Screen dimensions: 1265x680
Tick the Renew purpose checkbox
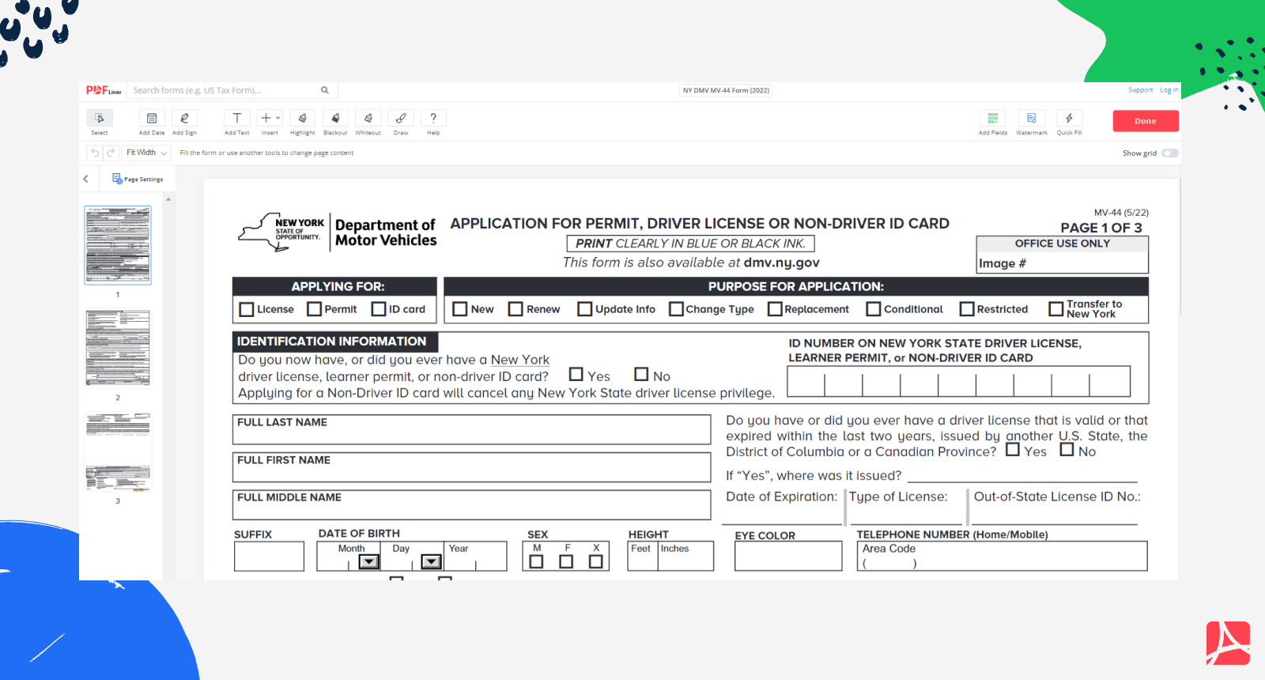(x=515, y=309)
